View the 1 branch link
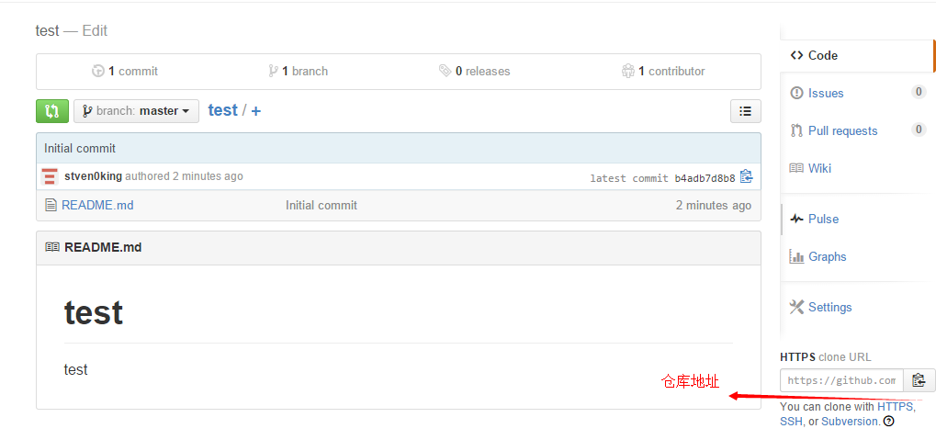 tap(298, 71)
